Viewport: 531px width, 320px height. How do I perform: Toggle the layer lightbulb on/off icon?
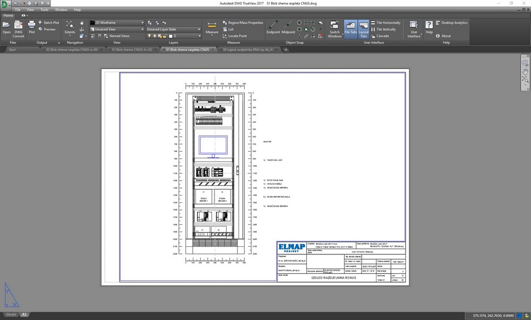pyautogui.click(x=149, y=36)
